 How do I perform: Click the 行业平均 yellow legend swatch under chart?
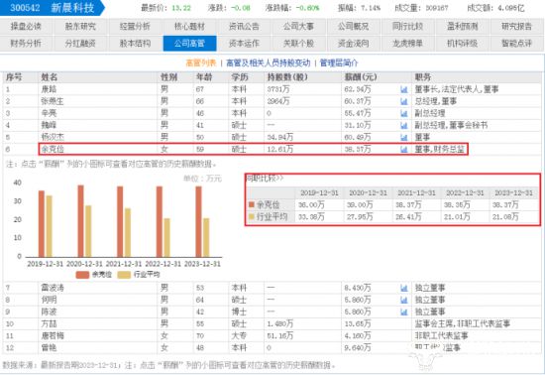tap(124, 275)
